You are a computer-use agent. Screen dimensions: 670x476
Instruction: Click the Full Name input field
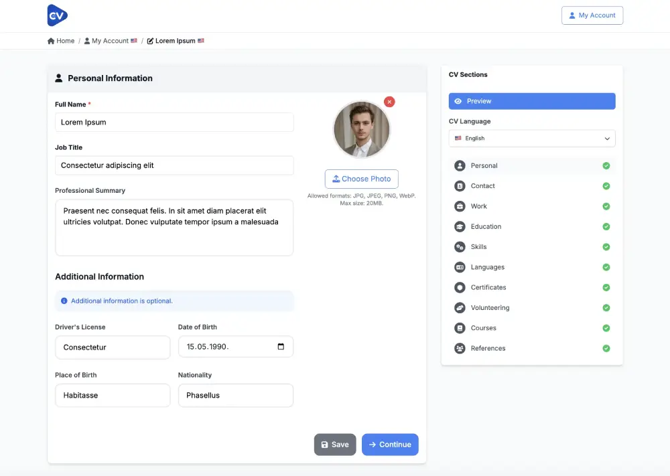pos(174,122)
